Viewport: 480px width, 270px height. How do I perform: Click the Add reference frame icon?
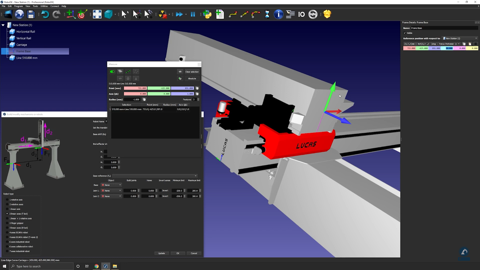coord(70,14)
